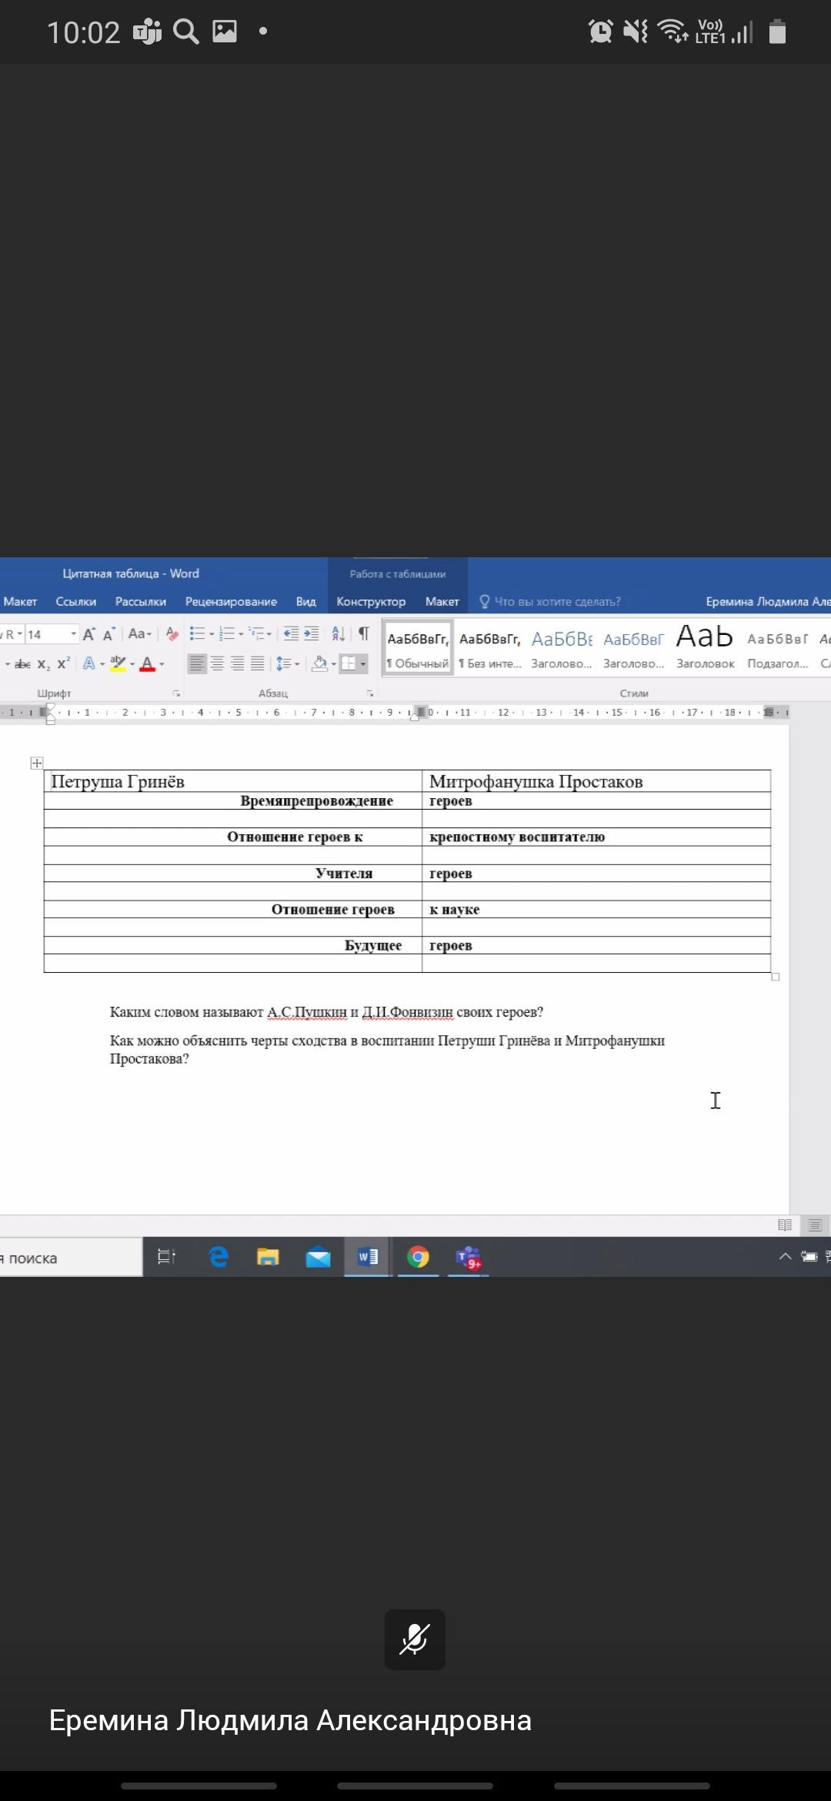The image size is (831, 1801).
Task: Switch to the Конструктор tab
Action: click(371, 602)
